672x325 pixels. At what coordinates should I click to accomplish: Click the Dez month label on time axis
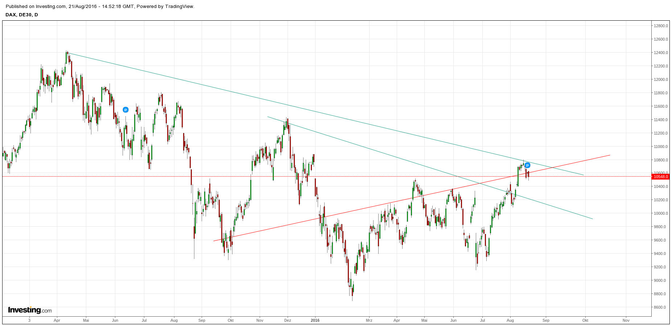click(288, 320)
